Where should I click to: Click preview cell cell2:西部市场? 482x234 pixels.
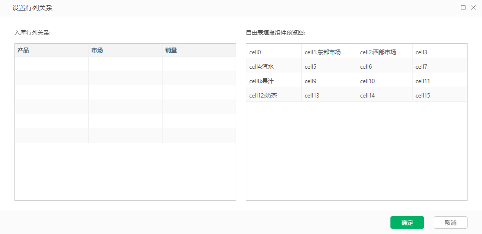pyautogui.click(x=385, y=52)
